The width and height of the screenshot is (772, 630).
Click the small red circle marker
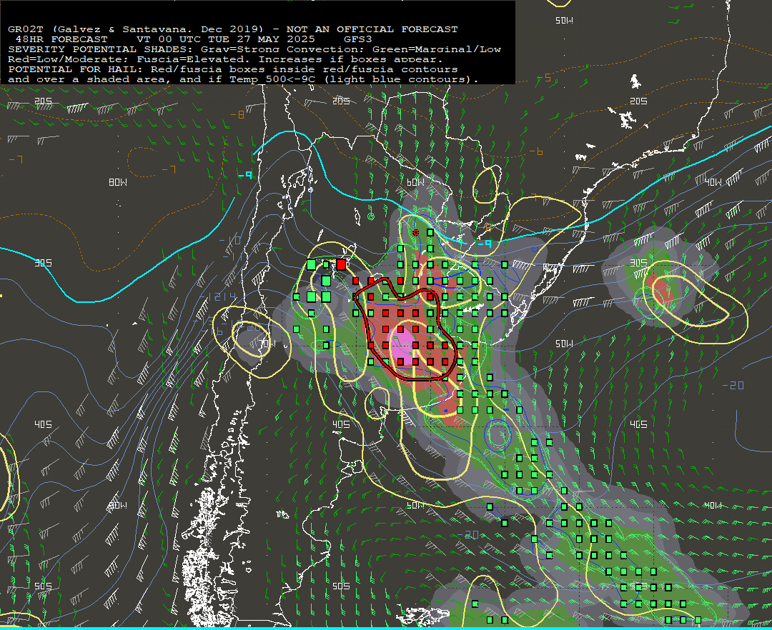(415, 232)
